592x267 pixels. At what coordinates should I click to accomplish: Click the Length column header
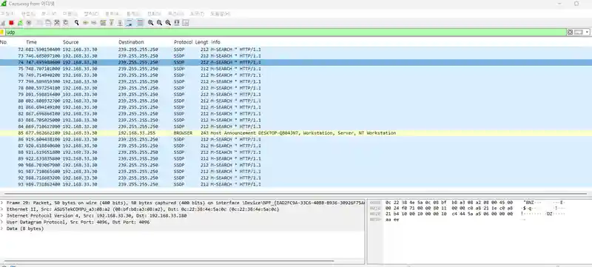tap(201, 42)
